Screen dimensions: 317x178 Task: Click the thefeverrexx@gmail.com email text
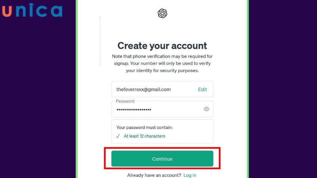[x=143, y=89]
